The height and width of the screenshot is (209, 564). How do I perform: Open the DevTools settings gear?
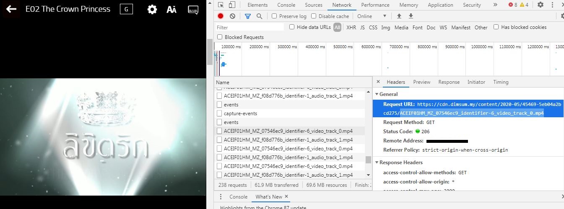(x=541, y=5)
